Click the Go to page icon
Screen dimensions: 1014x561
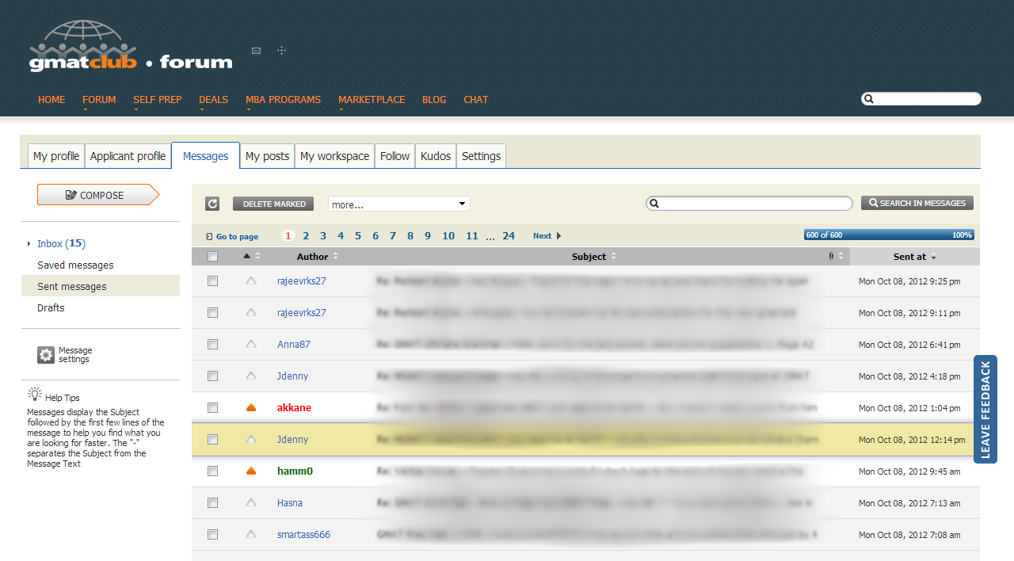tap(209, 236)
